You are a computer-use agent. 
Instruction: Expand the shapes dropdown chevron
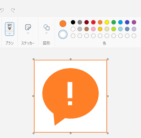[47, 33]
